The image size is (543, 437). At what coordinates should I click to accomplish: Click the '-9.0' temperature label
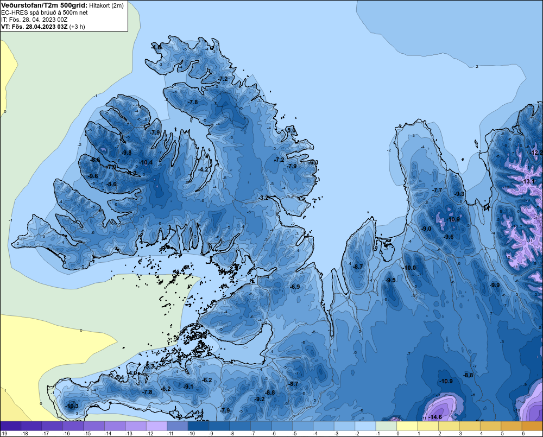pyautogui.click(x=426, y=229)
